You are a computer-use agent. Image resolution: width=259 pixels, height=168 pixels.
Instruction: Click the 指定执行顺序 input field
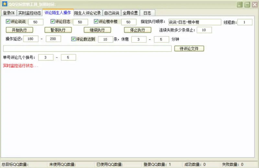click(194, 22)
